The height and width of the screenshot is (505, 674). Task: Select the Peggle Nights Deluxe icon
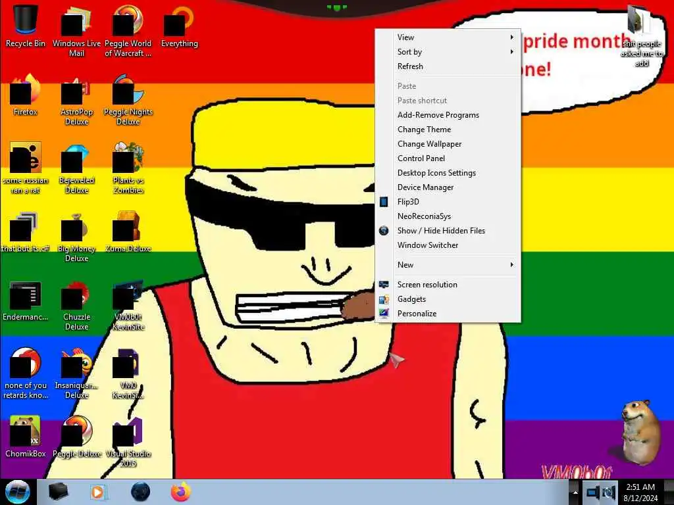coord(128,100)
